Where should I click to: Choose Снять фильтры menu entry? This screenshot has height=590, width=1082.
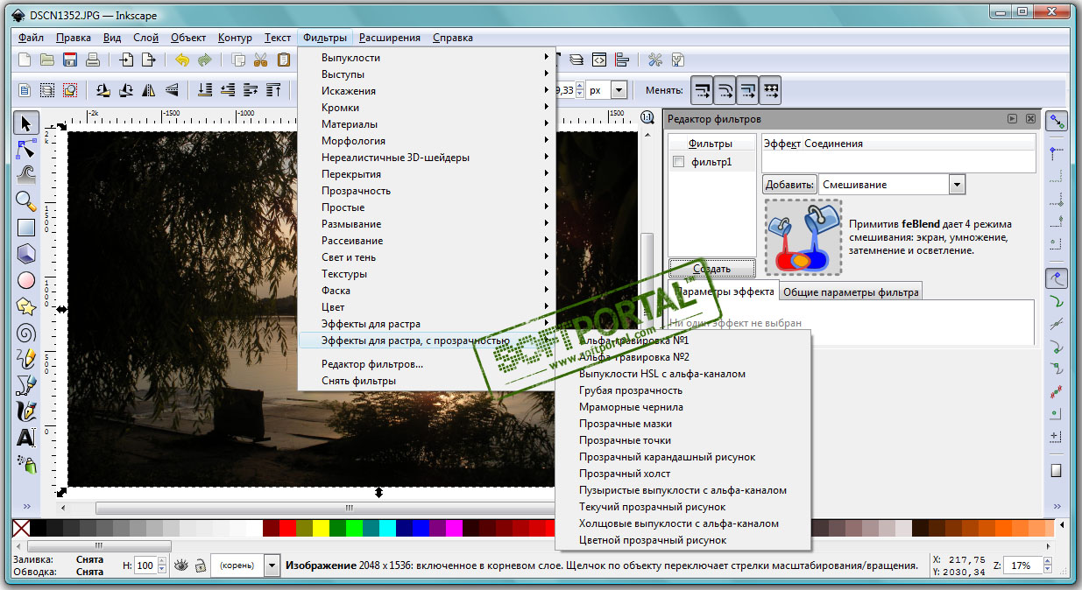(427, 381)
